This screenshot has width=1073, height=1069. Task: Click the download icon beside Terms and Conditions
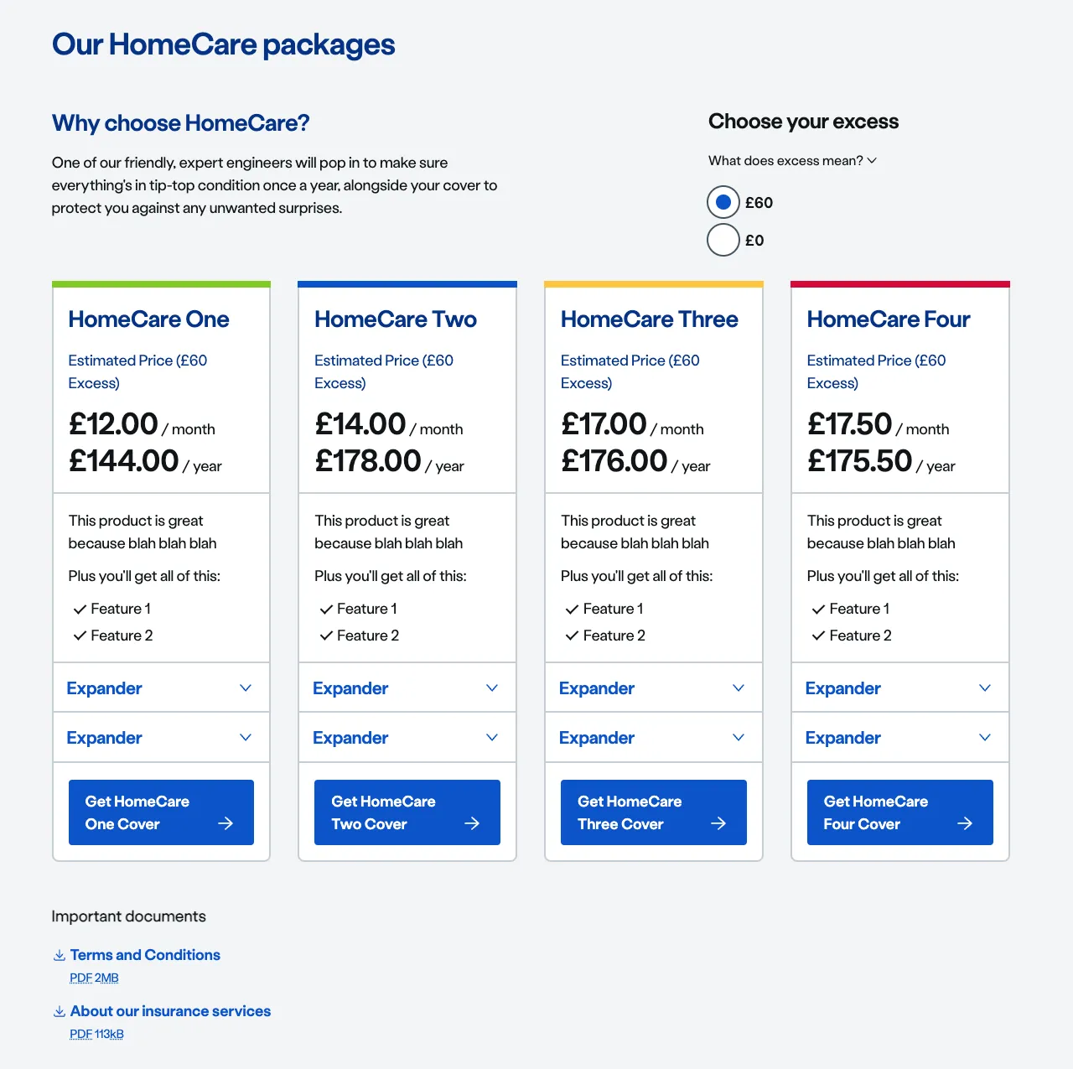60,955
